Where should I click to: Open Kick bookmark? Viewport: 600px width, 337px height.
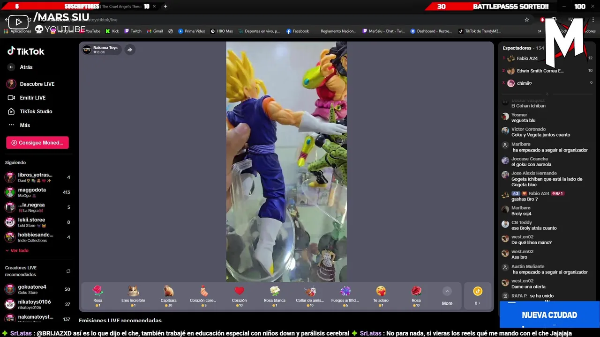(112, 31)
